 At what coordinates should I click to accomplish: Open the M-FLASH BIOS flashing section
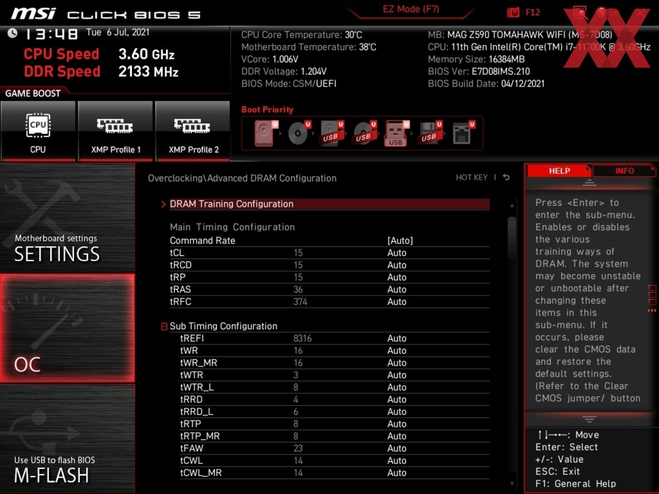click(67, 439)
